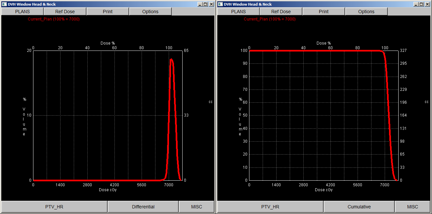The height and width of the screenshot is (214, 432).
Task: Click the DVH application icon in right title bar
Action: 220,4
